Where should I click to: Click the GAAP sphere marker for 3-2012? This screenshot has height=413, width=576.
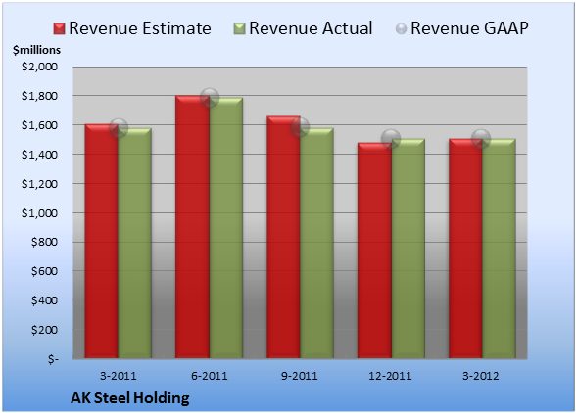(x=481, y=139)
